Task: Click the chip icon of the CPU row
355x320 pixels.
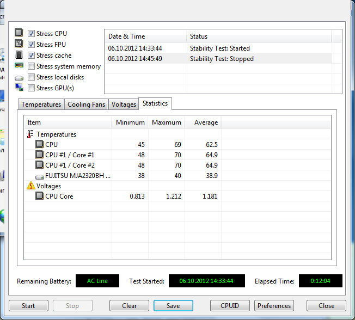Action: pos(39,144)
